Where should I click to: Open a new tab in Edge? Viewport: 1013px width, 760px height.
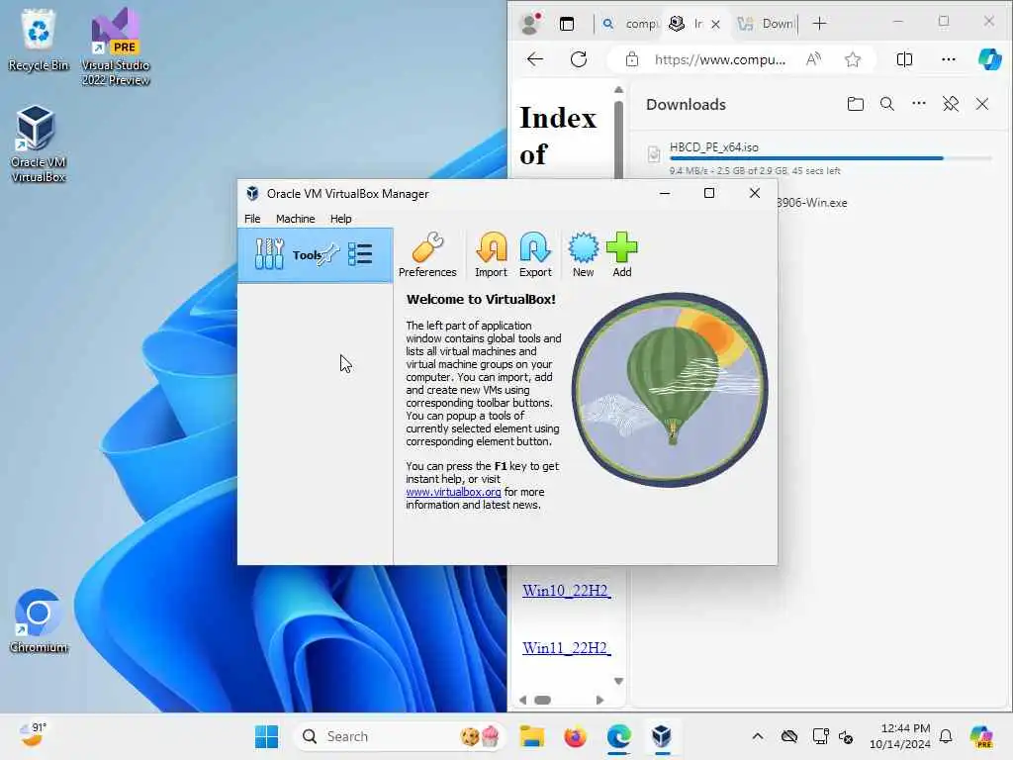(x=819, y=24)
